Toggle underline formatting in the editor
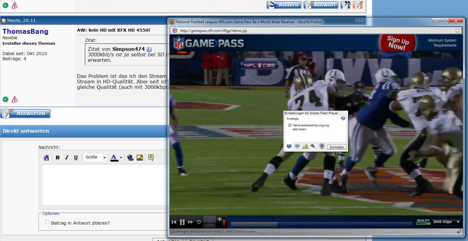Screen dimensions: 468x241 [x=76, y=158]
